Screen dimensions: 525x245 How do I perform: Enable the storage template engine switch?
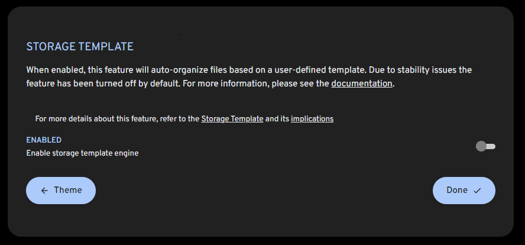pyautogui.click(x=485, y=146)
